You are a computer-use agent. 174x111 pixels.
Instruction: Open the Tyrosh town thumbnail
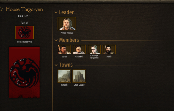tap(64, 76)
